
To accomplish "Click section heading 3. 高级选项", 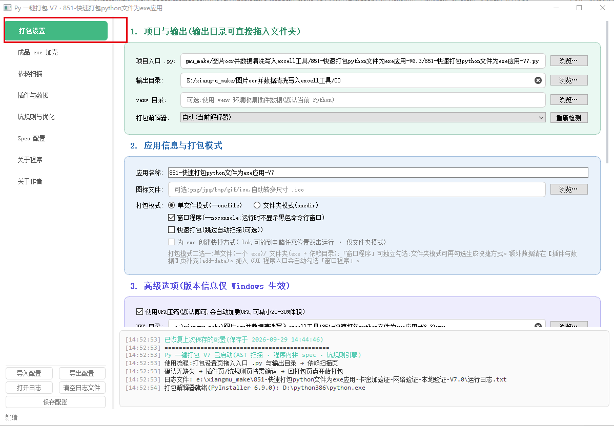I will 210,286.
